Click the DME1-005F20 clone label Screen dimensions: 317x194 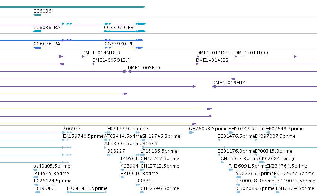click(144, 68)
